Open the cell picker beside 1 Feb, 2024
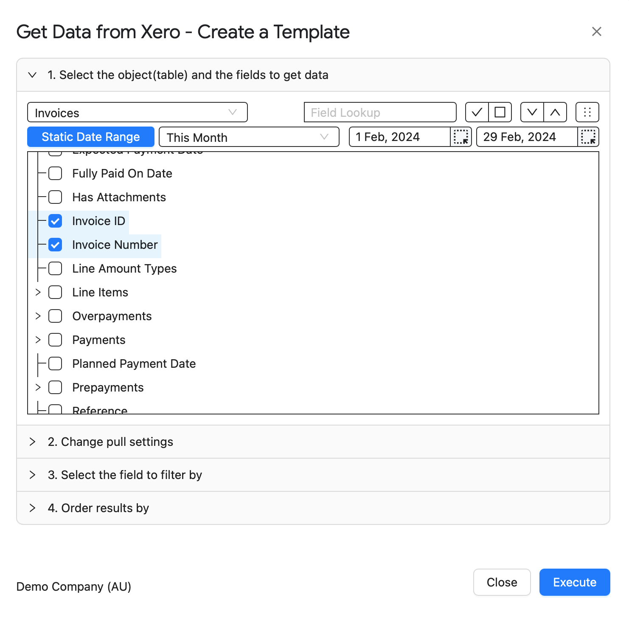Image resolution: width=629 pixels, height=620 pixels. 461,137
